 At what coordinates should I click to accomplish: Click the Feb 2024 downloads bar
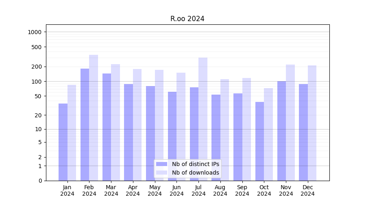[94, 118]
